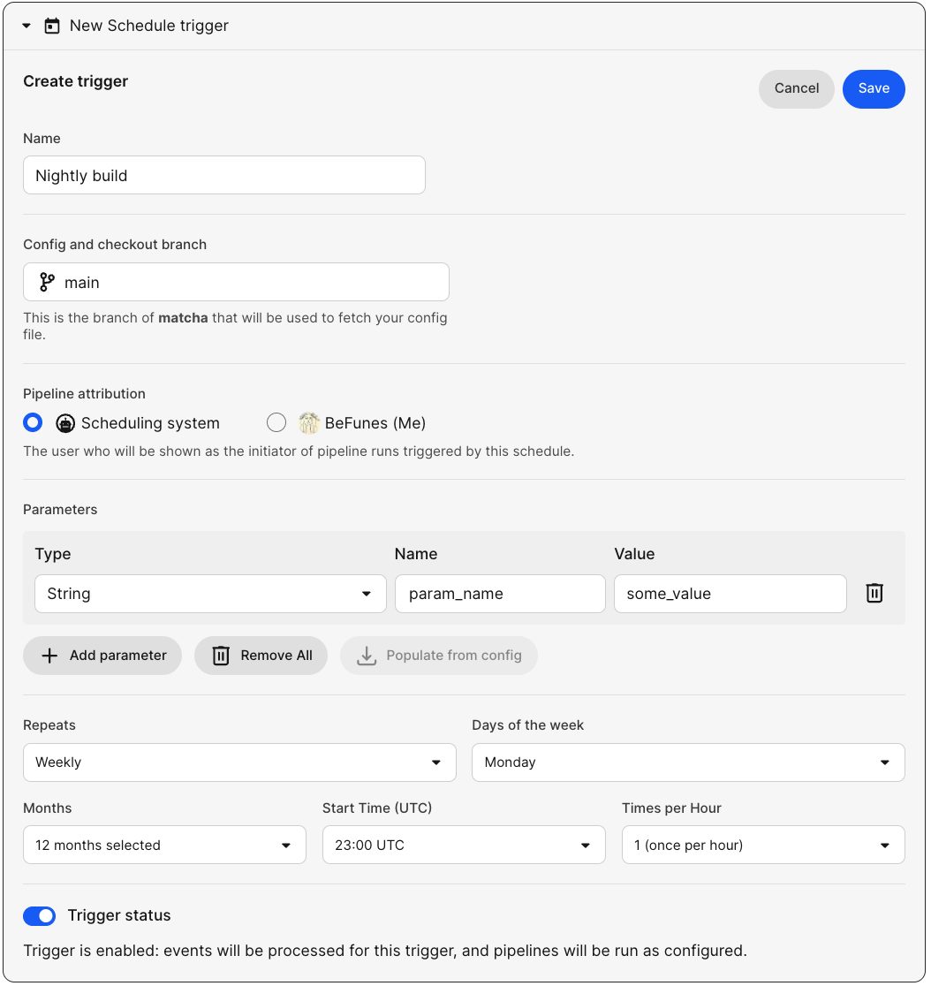Open the Start Time (UTC) dropdown

click(x=464, y=845)
